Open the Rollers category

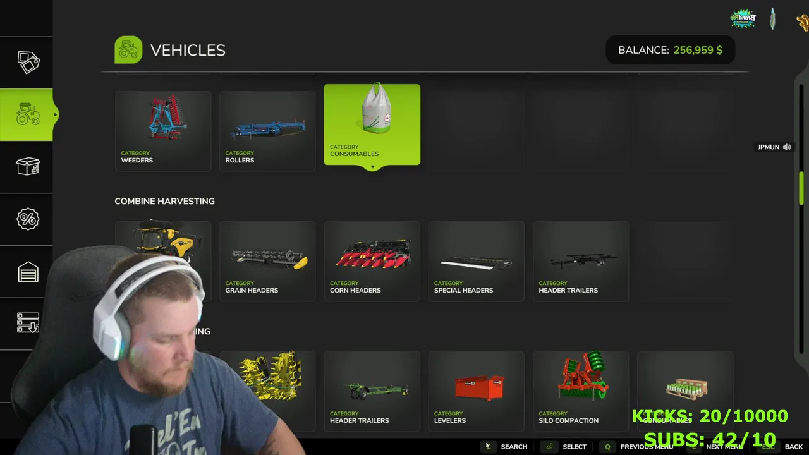pos(267,131)
